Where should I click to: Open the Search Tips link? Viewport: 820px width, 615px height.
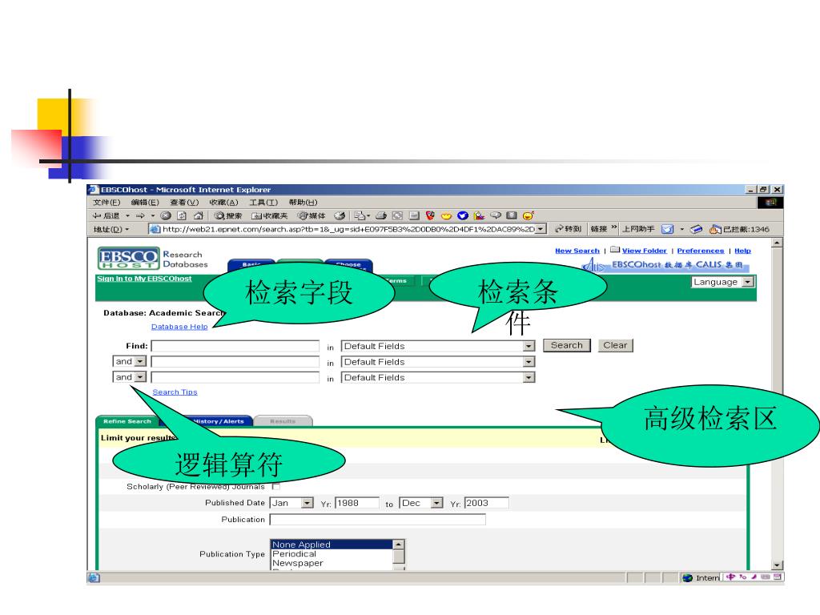pyautogui.click(x=175, y=392)
